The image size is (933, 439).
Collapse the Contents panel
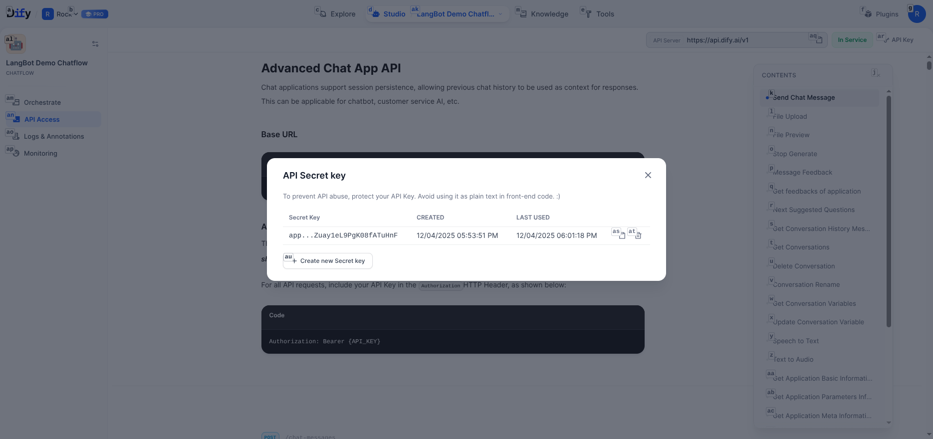[877, 74]
